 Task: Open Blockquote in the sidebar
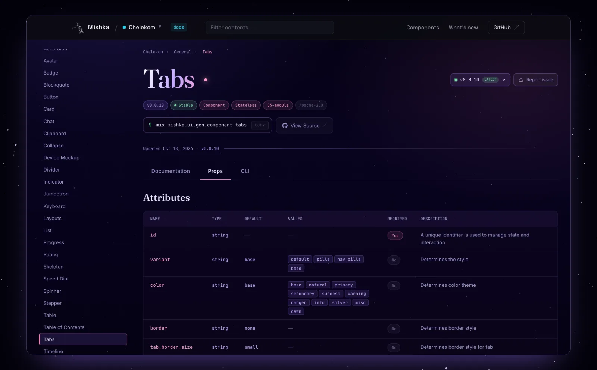pyautogui.click(x=56, y=85)
